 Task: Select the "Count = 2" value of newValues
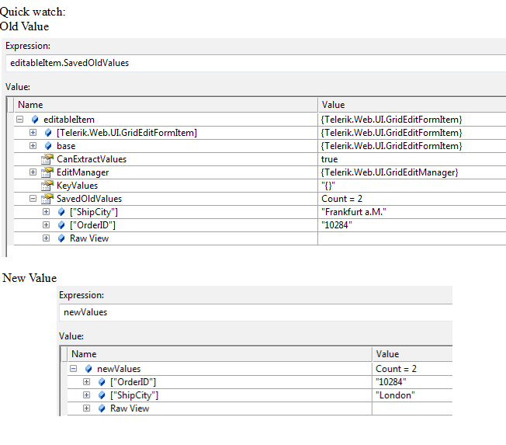[x=396, y=369]
